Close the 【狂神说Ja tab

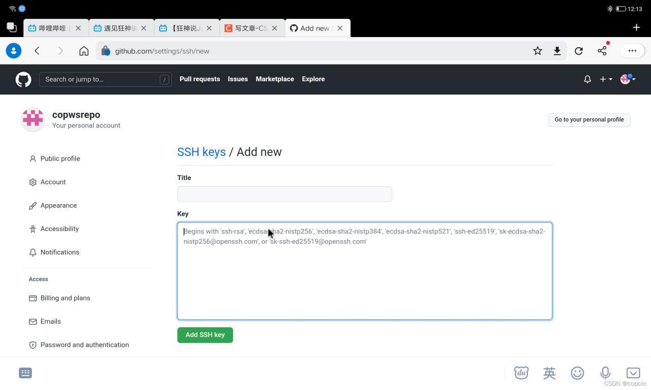[209, 28]
